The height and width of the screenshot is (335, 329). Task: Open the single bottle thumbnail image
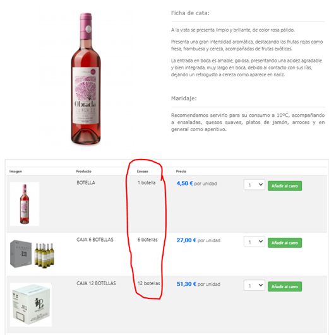(25, 204)
